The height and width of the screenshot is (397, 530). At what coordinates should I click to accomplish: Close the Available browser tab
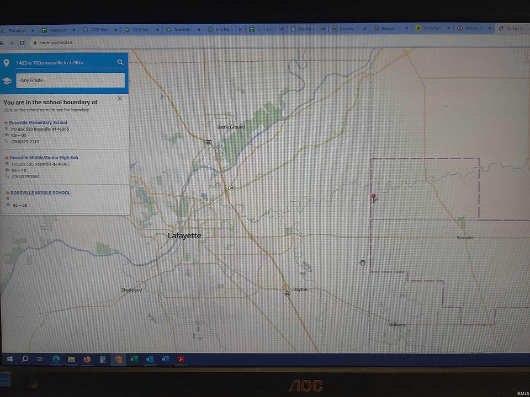tap(199, 30)
